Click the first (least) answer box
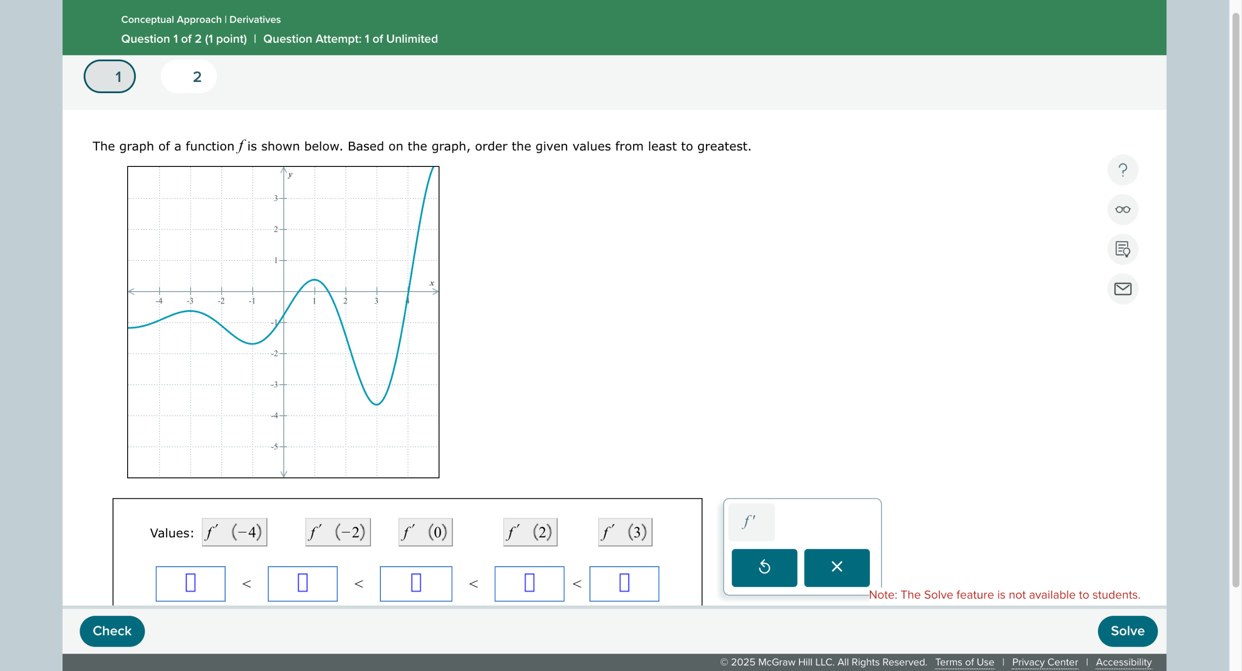 click(190, 583)
